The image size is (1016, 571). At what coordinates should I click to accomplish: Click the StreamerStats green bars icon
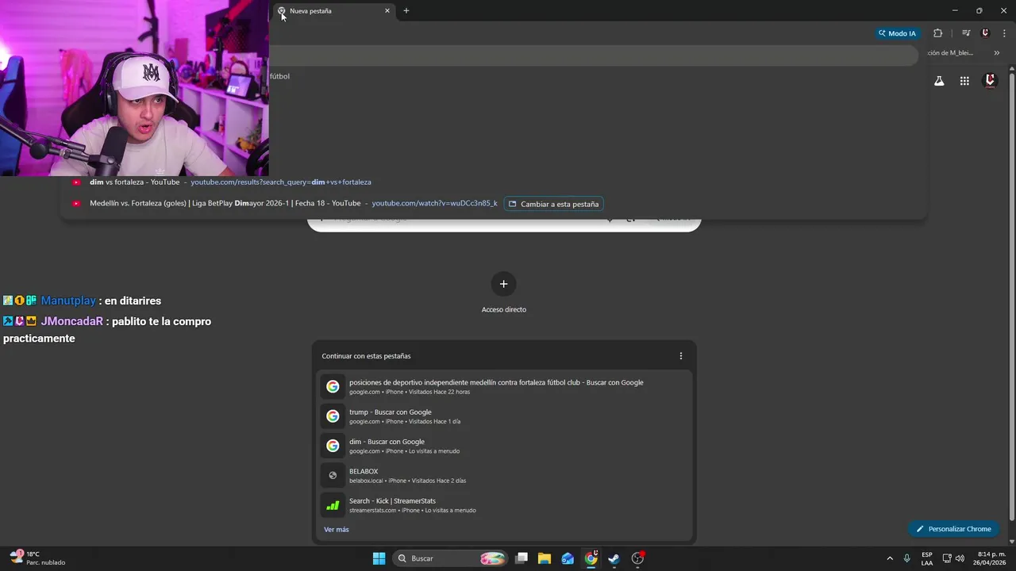click(333, 504)
